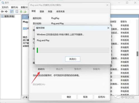Open the 文件(F) menu
Viewport: 139px width, 103px height.
click(x=5, y=7)
